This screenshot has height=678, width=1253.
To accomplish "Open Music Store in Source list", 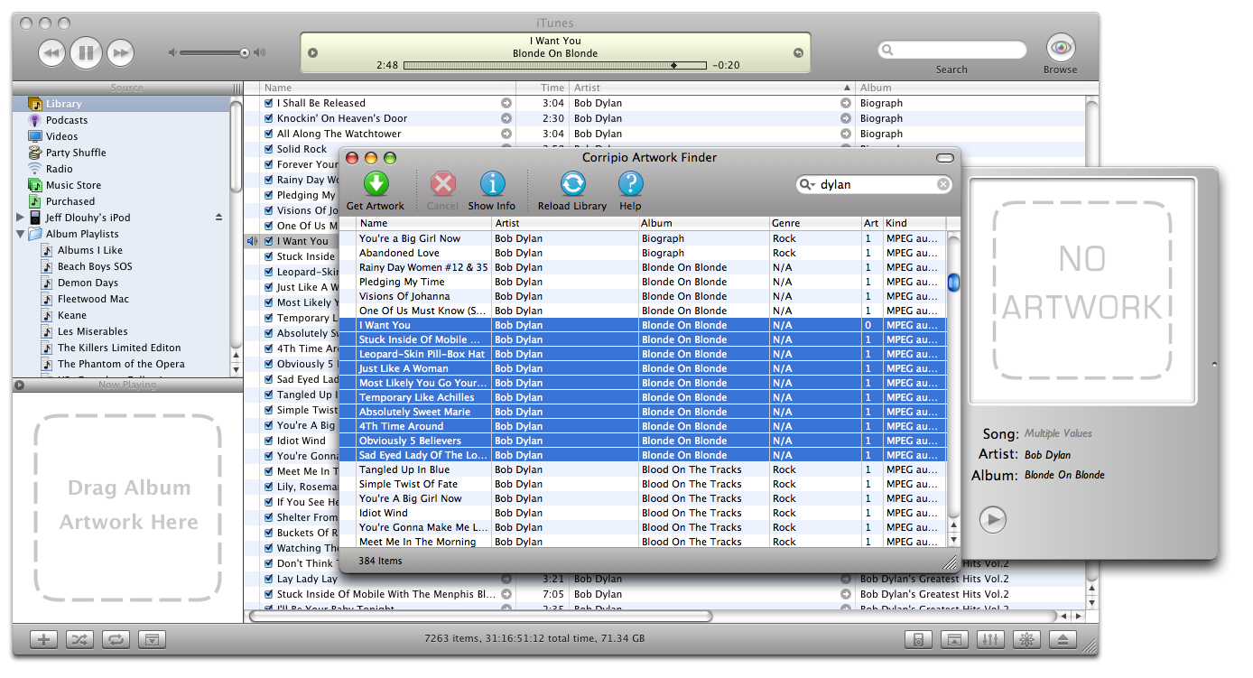I will point(73,185).
